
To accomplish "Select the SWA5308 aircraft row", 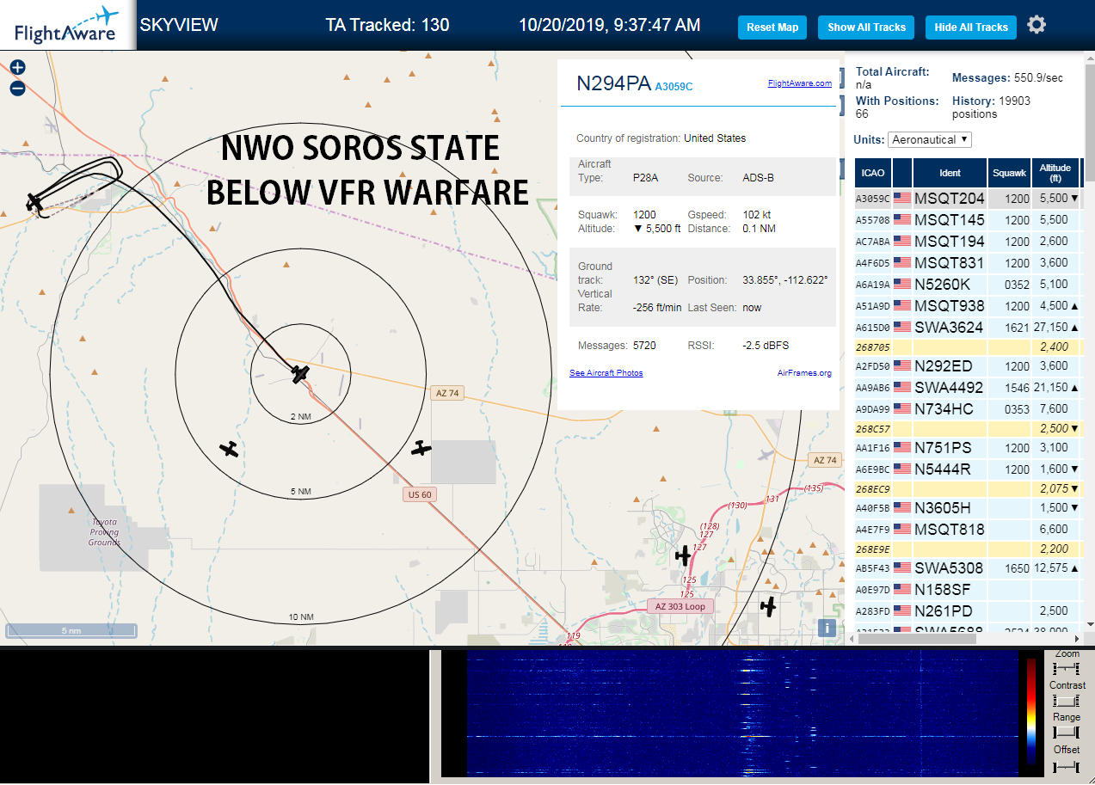I will coord(968,568).
